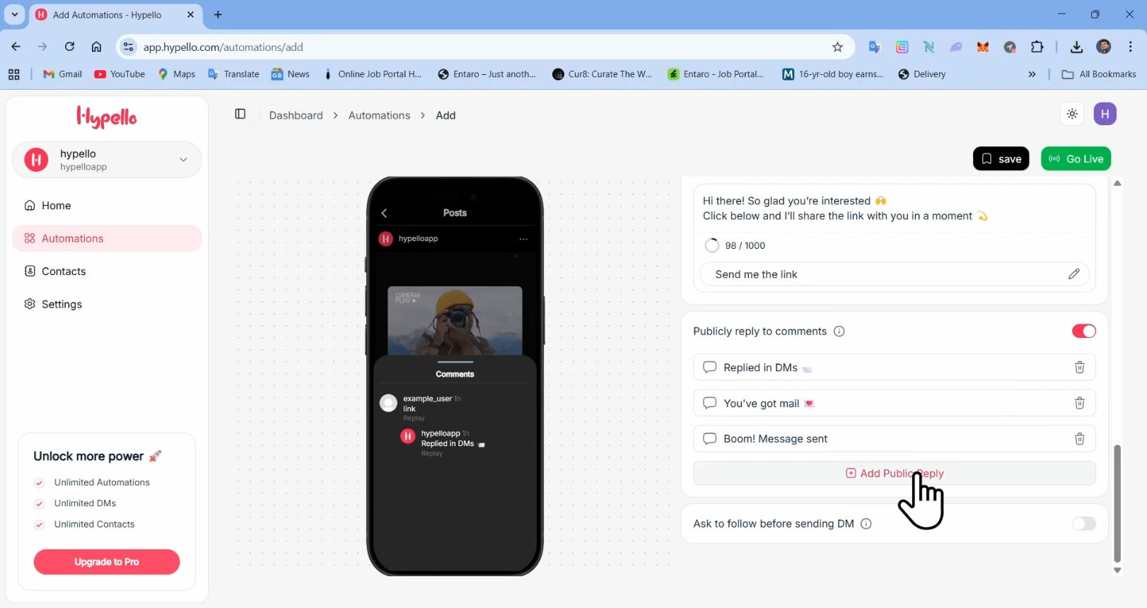Delete the 'You've got mail' reply
The width and height of the screenshot is (1147, 608).
pyautogui.click(x=1079, y=403)
